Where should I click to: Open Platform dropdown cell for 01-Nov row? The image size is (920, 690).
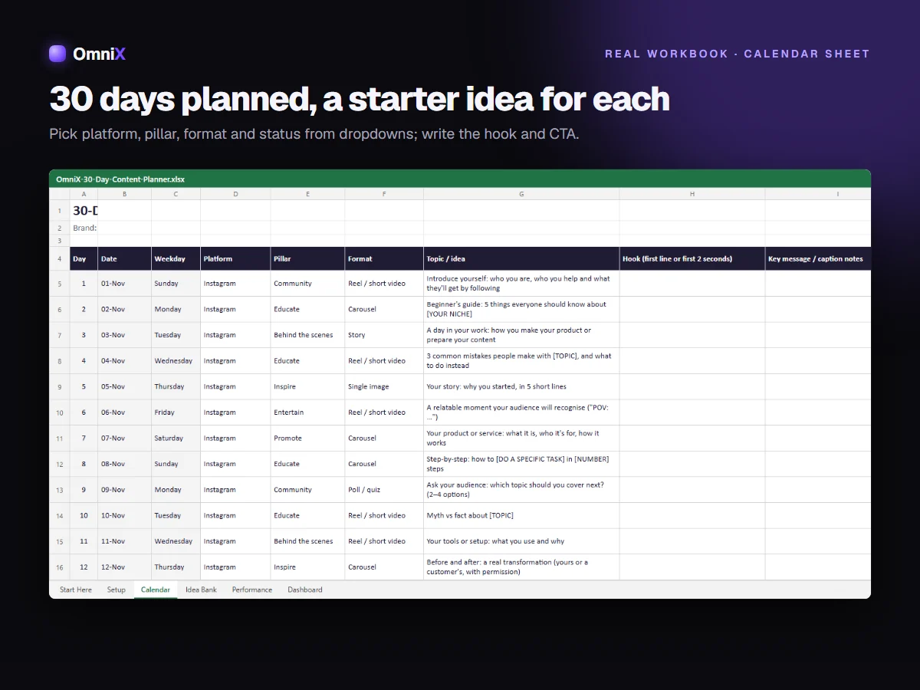click(x=235, y=284)
